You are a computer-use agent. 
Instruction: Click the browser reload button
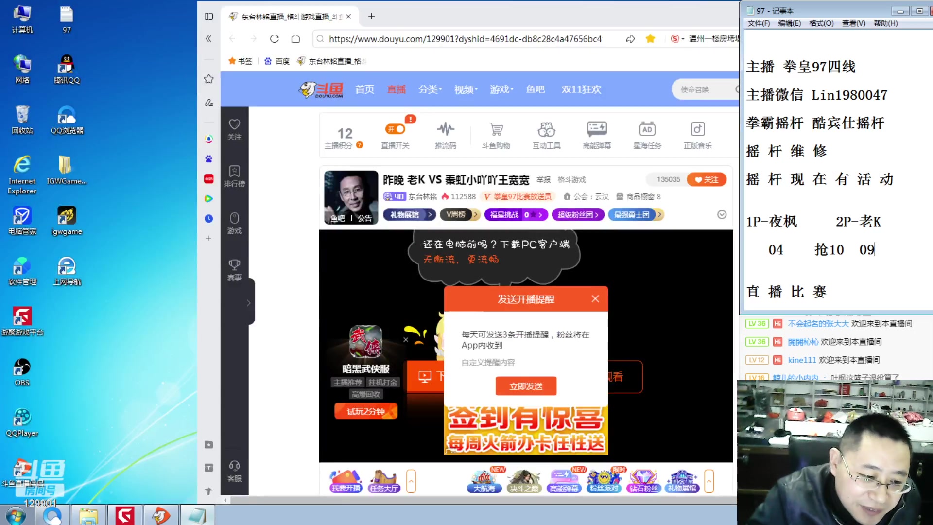(275, 39)
